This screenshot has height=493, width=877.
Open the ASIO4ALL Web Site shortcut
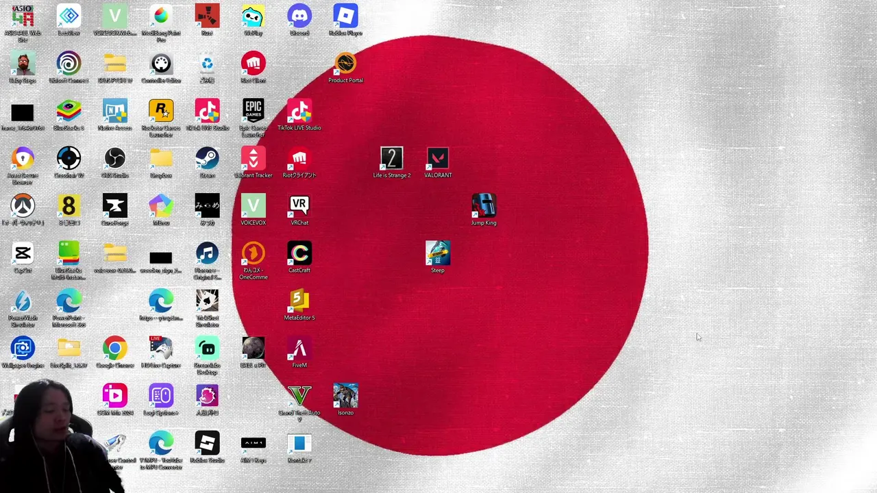[23, 16]
